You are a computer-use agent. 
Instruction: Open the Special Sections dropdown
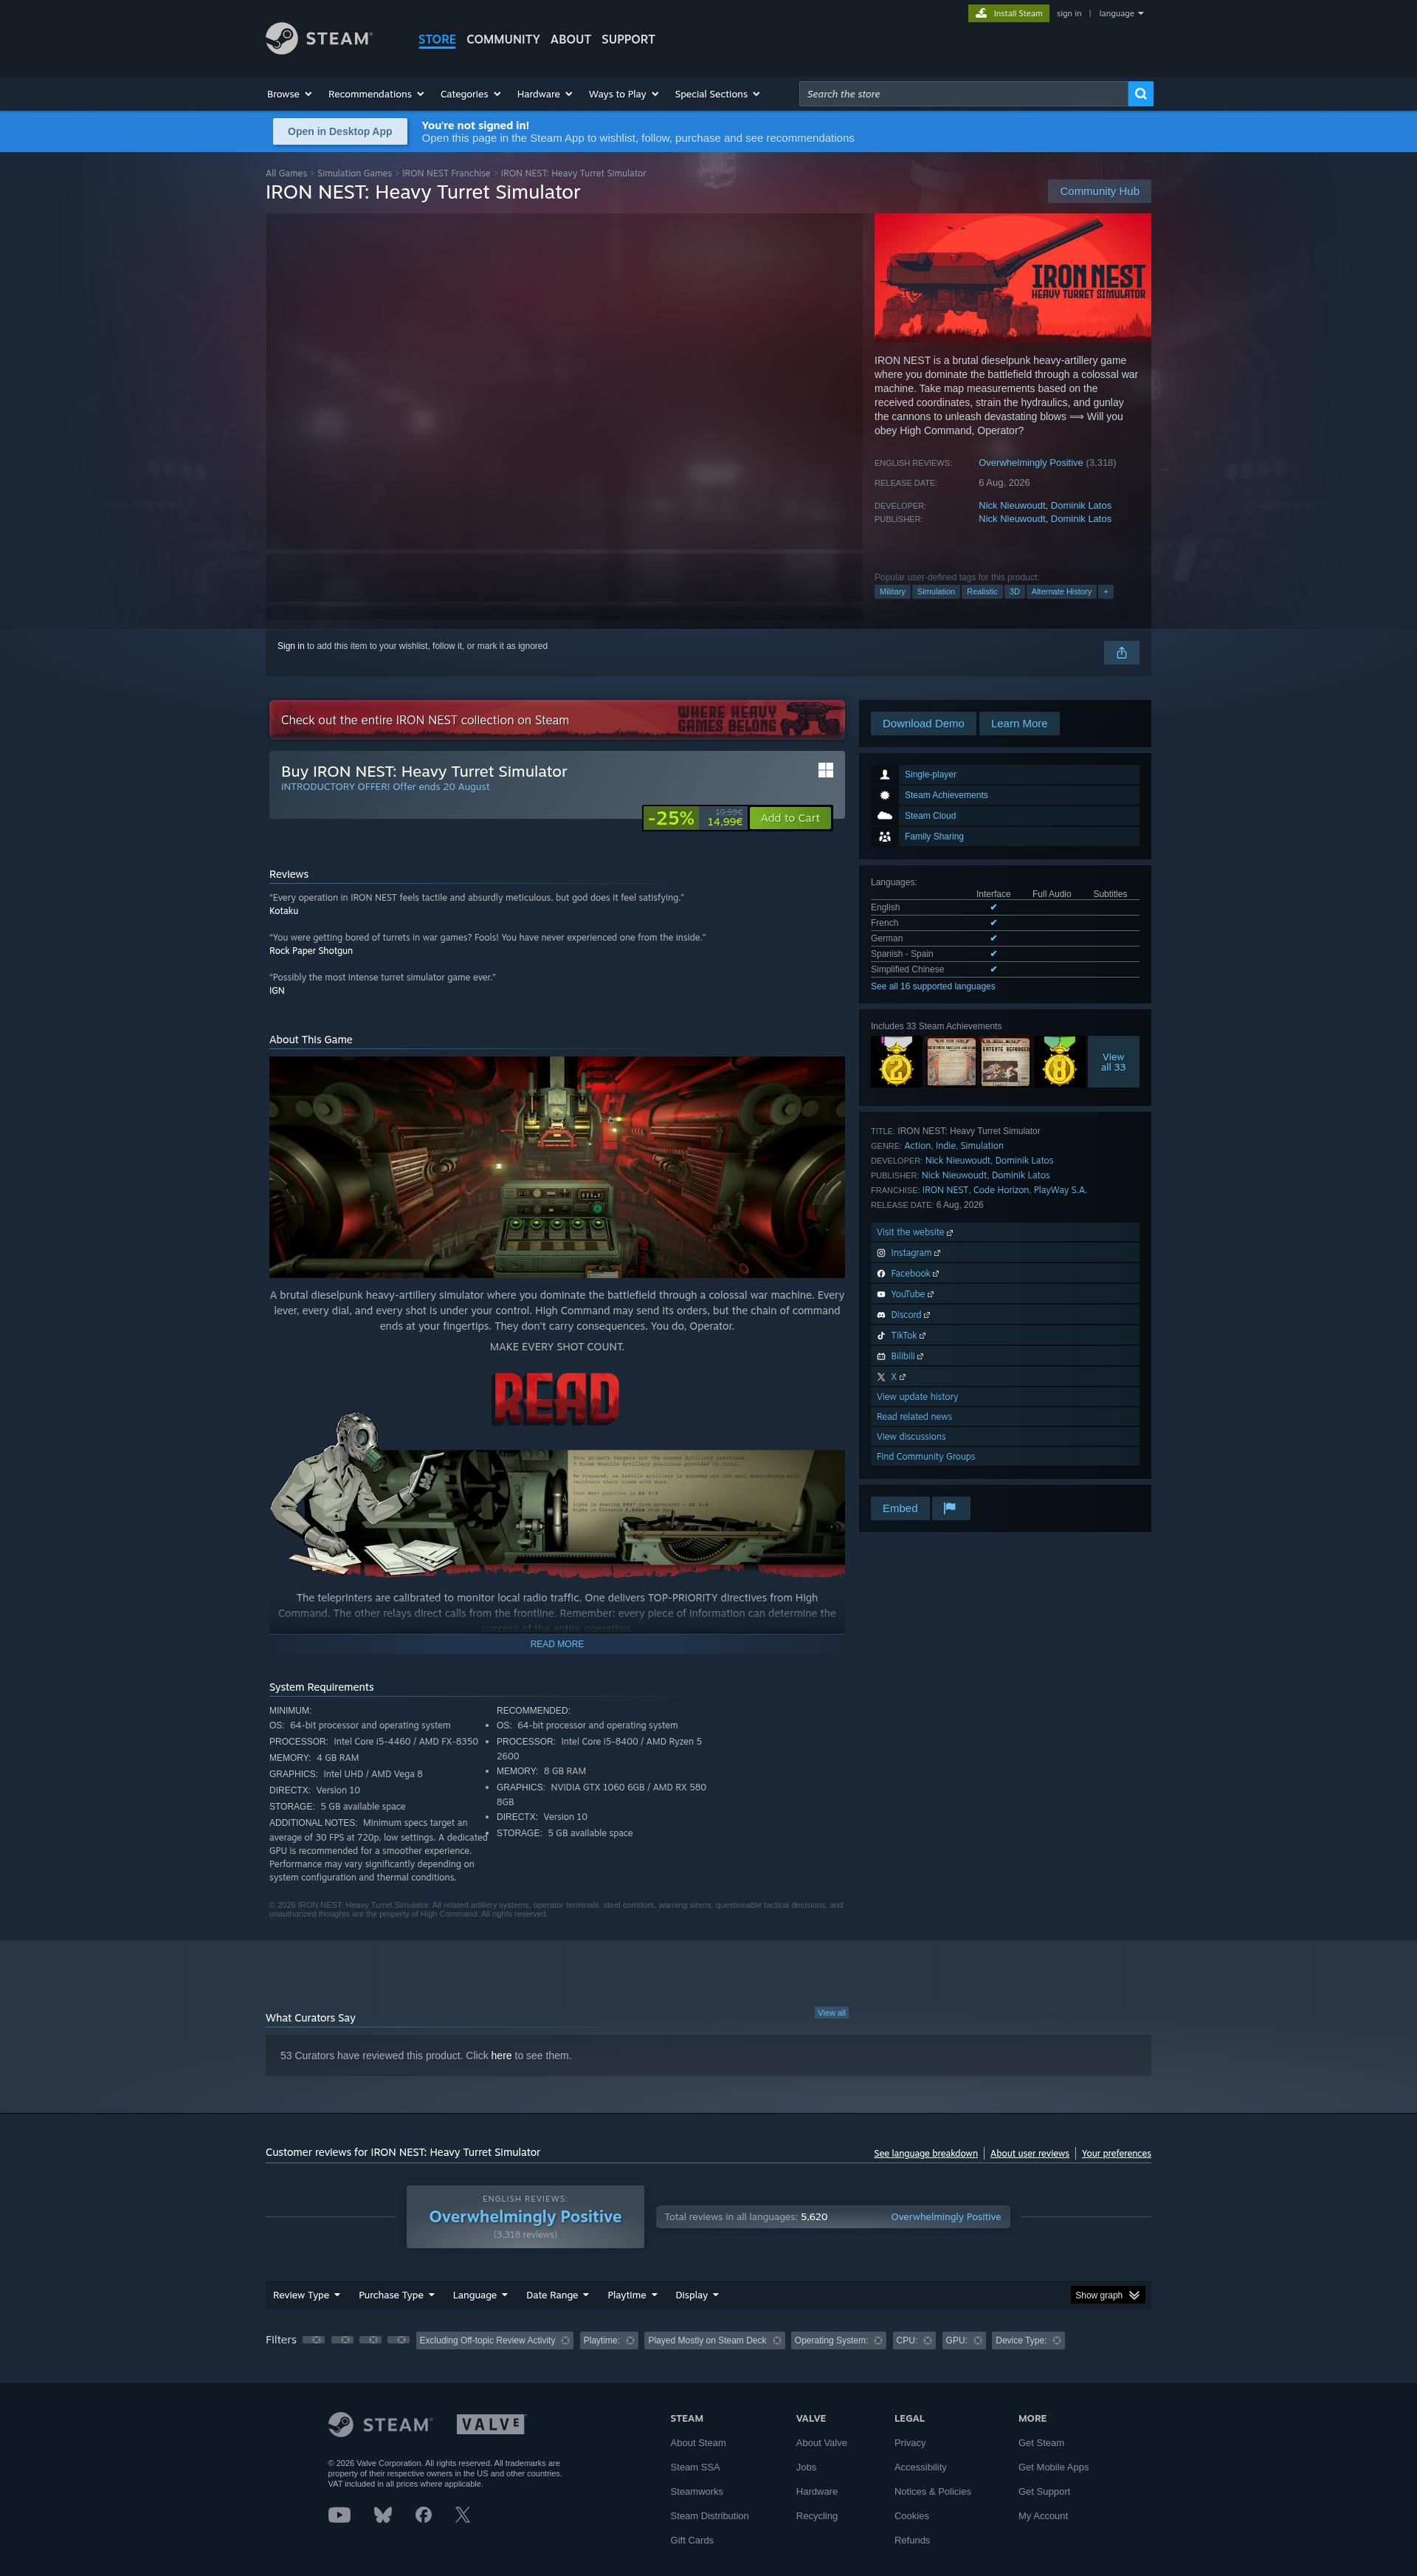717,94
